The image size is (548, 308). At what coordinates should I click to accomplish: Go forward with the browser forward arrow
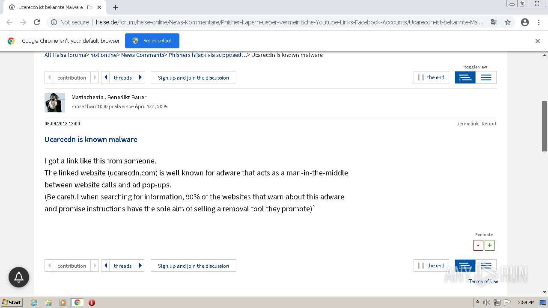(23, 22)
